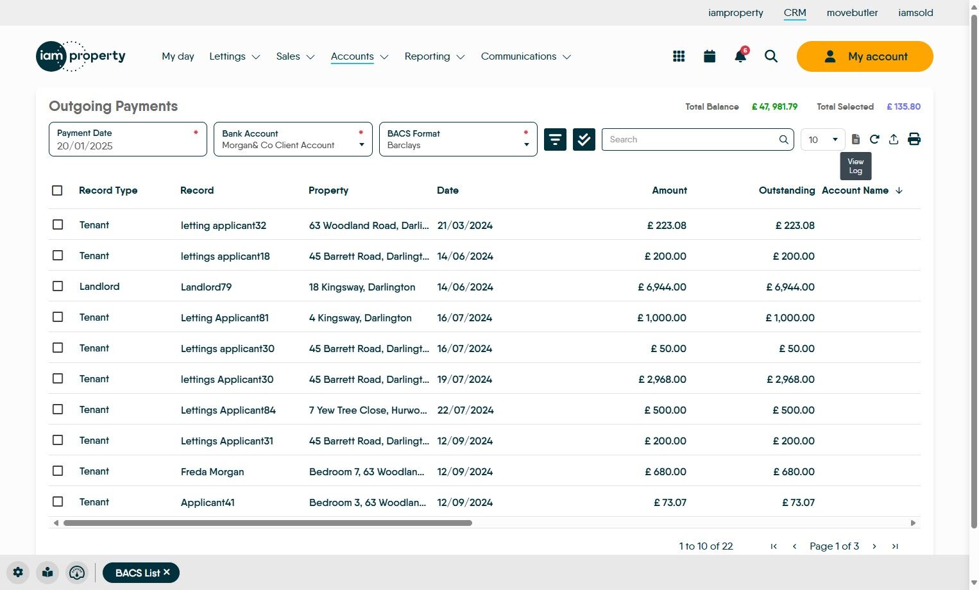This screenshot has width=979, height=590.
Task: Open the calendar icon in header
Action: pos(710,56)
